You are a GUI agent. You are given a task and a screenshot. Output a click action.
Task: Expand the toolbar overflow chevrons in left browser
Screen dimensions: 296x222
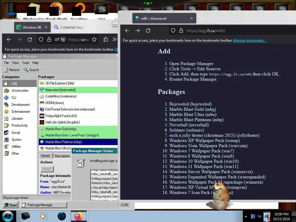coord(114,39)
